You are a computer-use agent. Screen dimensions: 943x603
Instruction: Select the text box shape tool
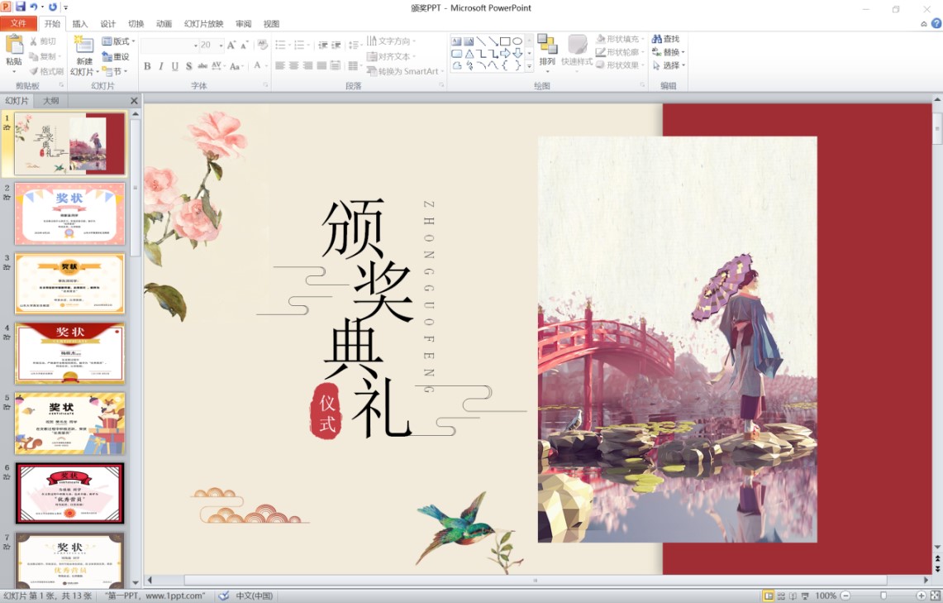click(x=456, y=41)
